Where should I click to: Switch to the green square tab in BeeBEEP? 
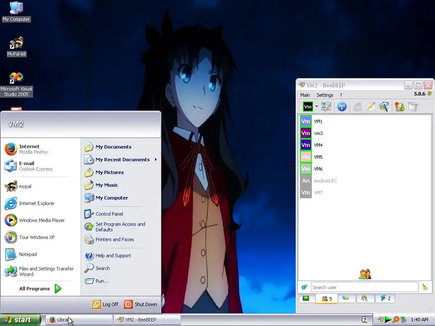[306, 298]
